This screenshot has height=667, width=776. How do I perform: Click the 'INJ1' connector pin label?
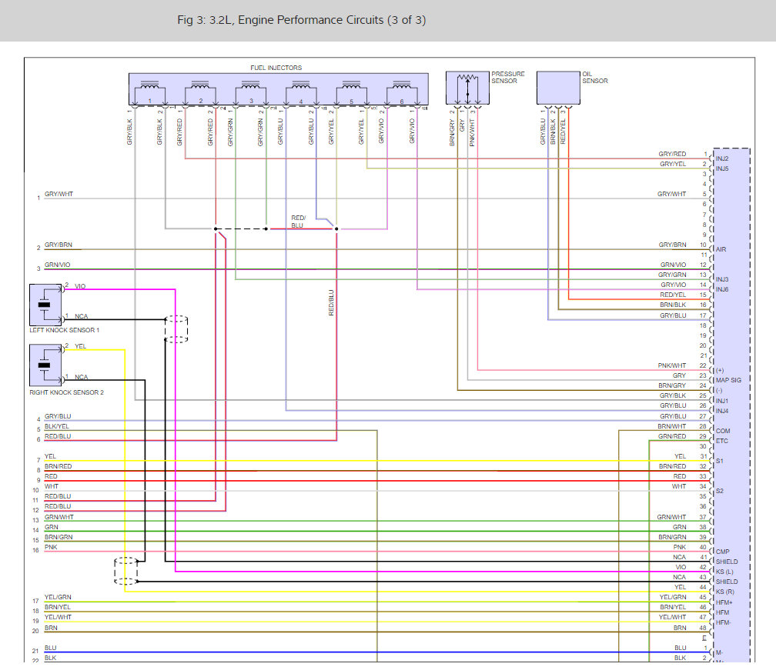(x=722, y=401)
